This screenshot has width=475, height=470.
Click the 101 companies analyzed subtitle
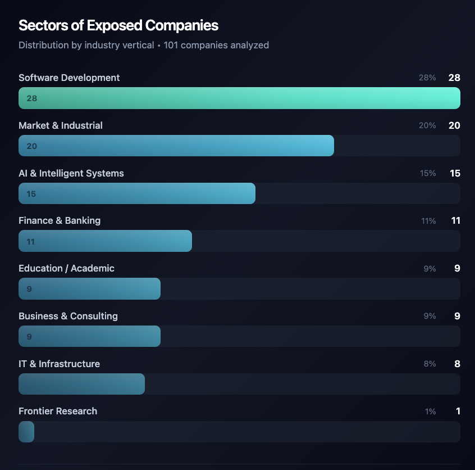216,45
